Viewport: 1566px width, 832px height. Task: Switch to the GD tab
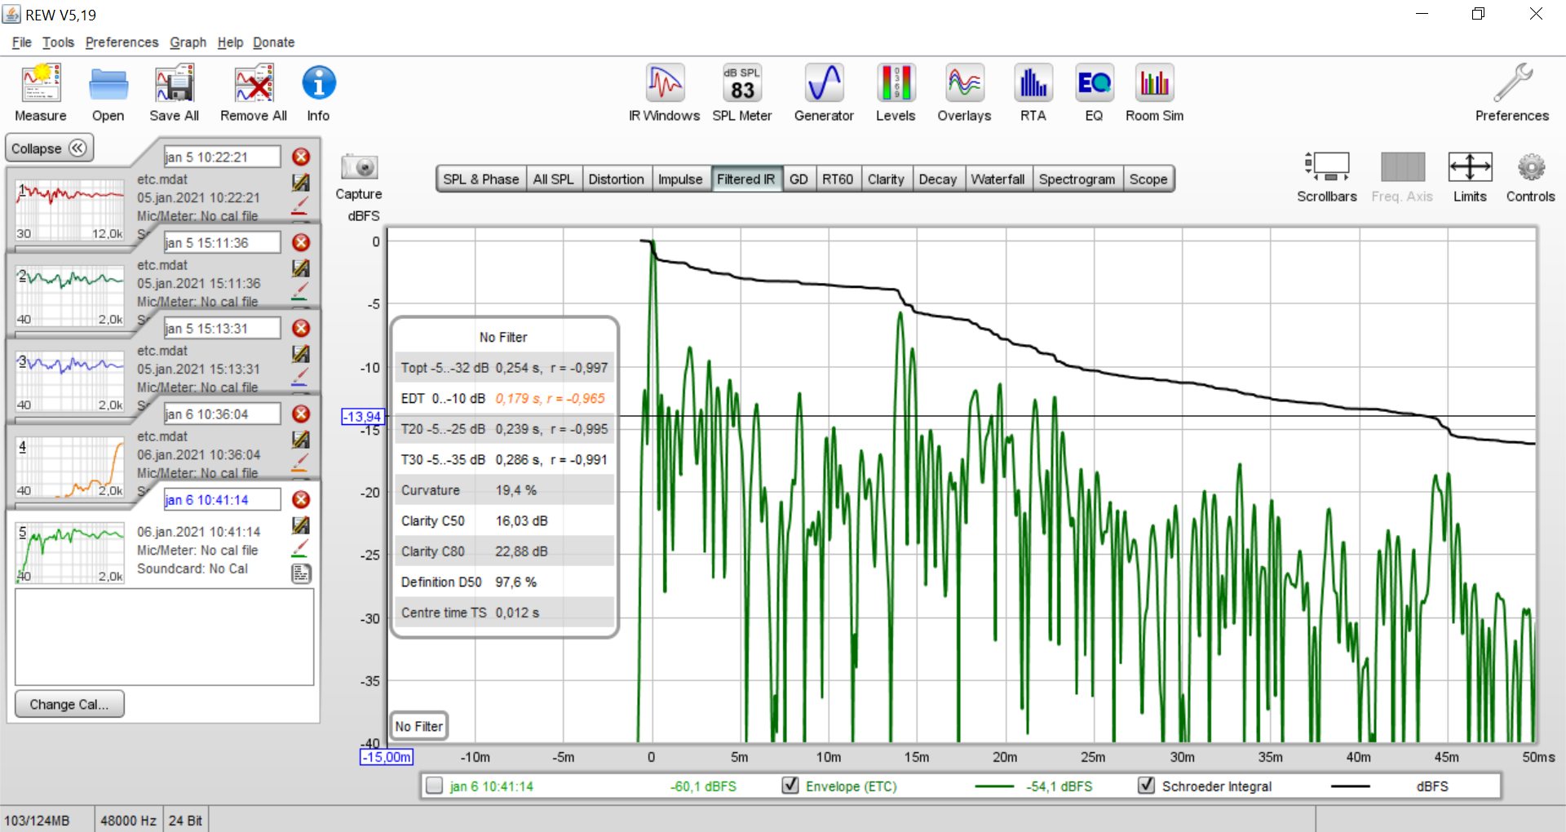point(798,179)
